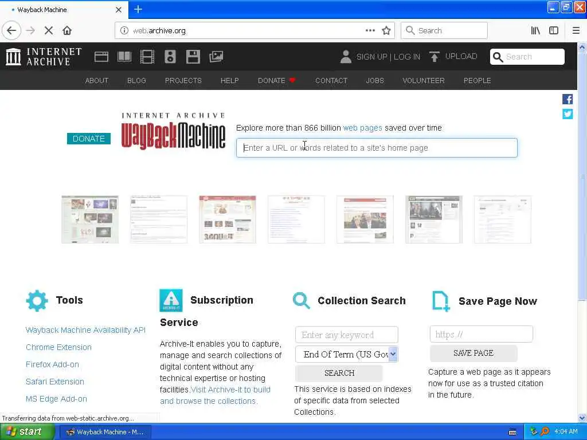587x440 pixels.
Task: Open Wayback Machine Availability API link
Action: tap(85, 330)
